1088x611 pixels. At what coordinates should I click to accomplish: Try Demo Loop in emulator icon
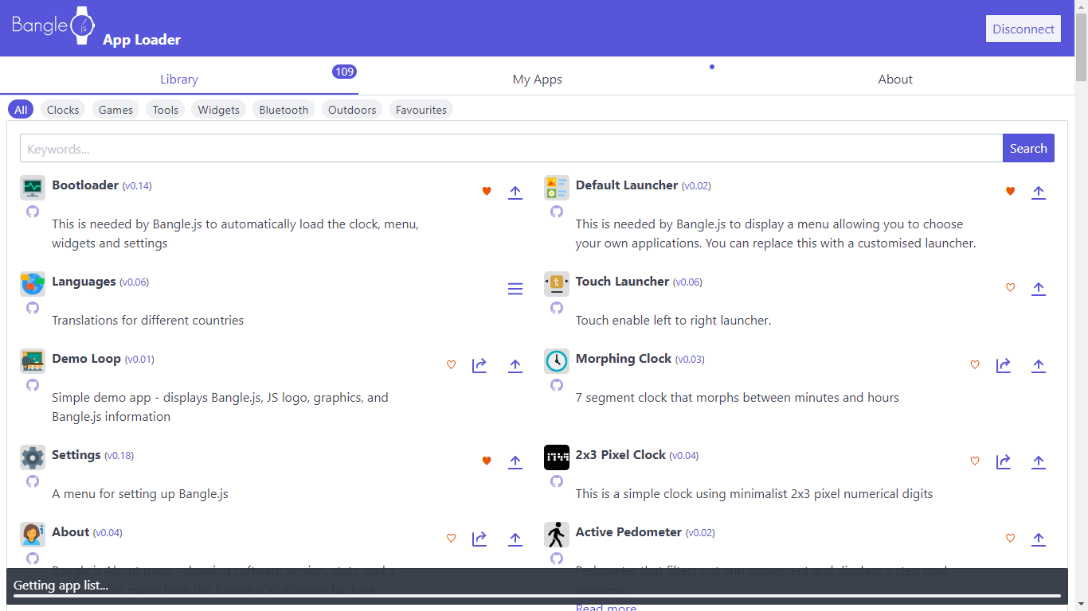point(479,365)
